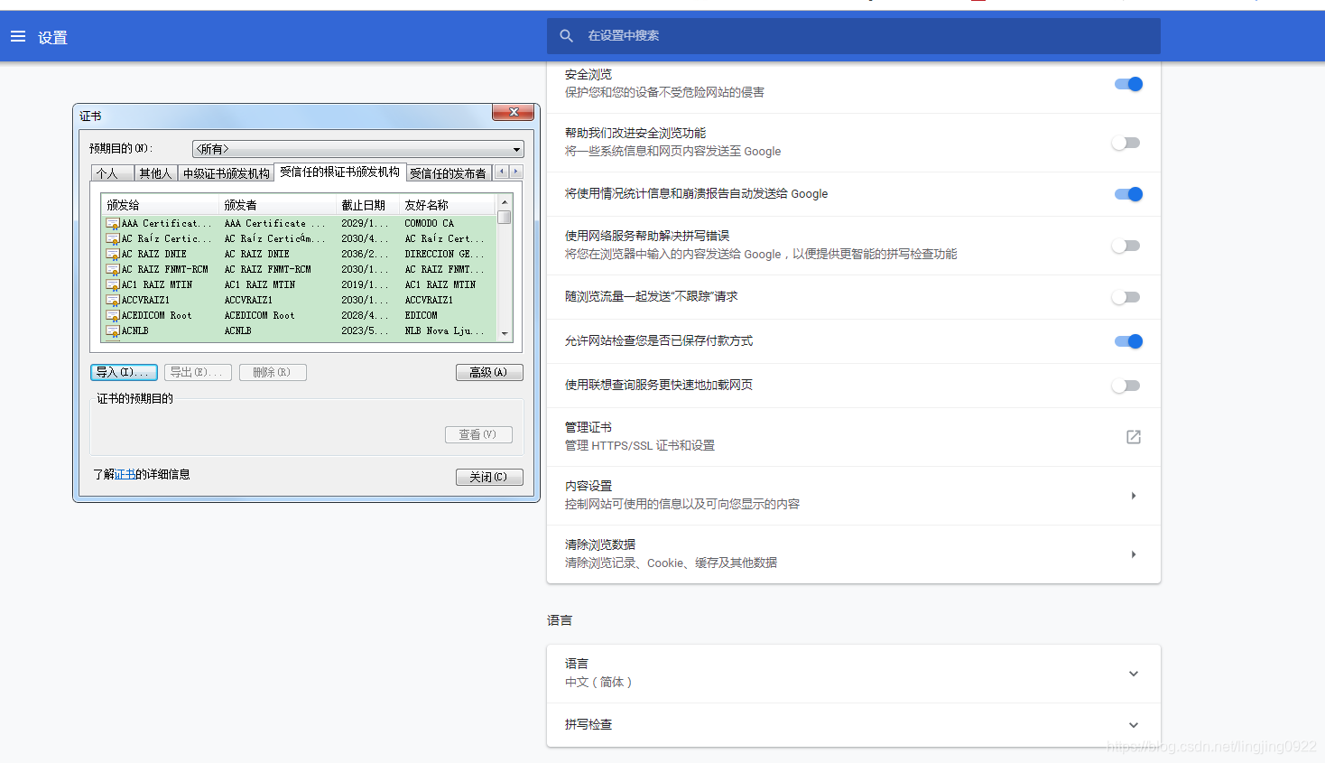Click the EDICOM friendly name cell
Viewport: 1325px width, 763px height.
tap(421, 315)
